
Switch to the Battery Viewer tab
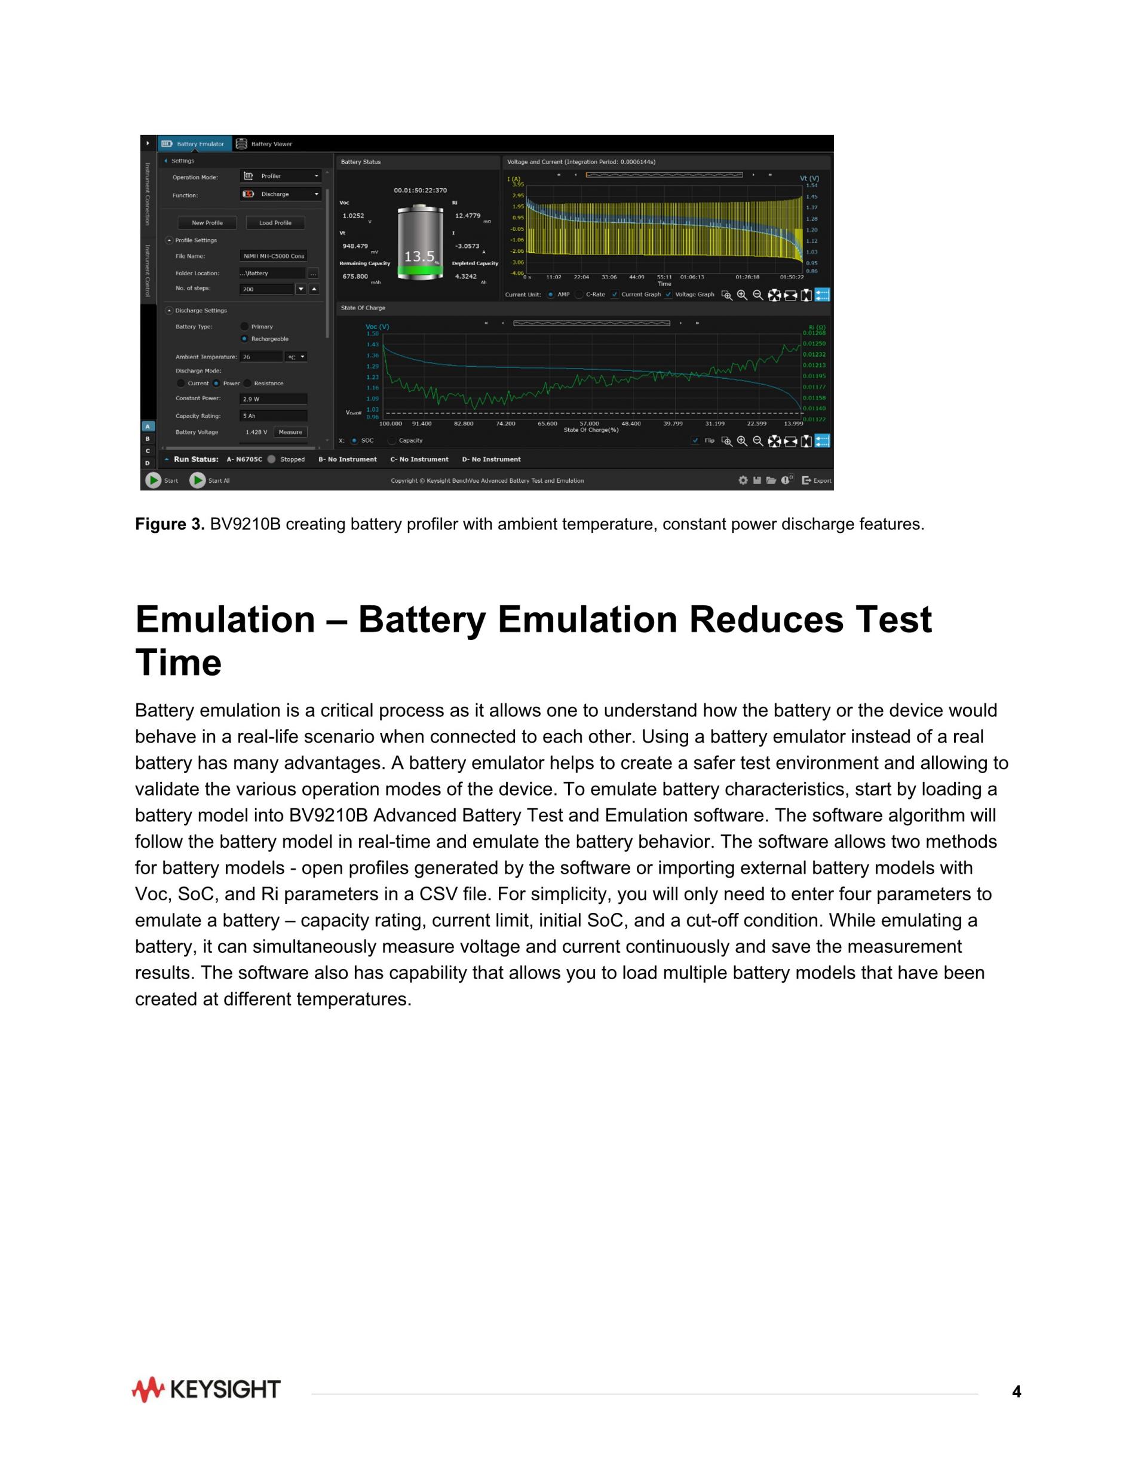tap(264, 144)
